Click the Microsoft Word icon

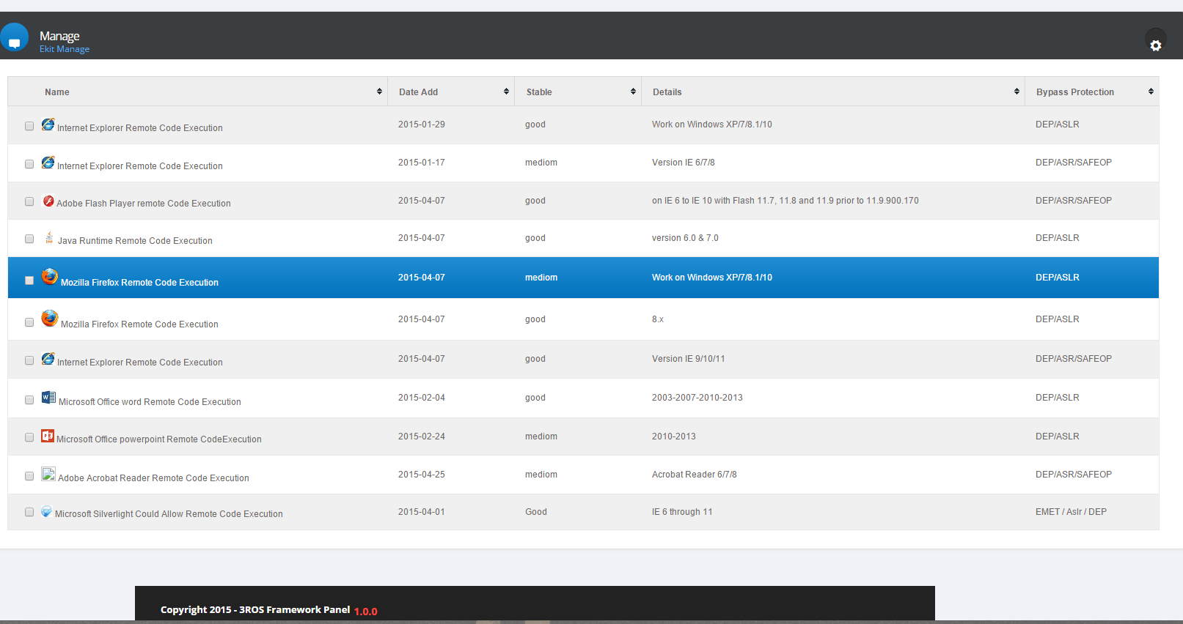(48, 398)
